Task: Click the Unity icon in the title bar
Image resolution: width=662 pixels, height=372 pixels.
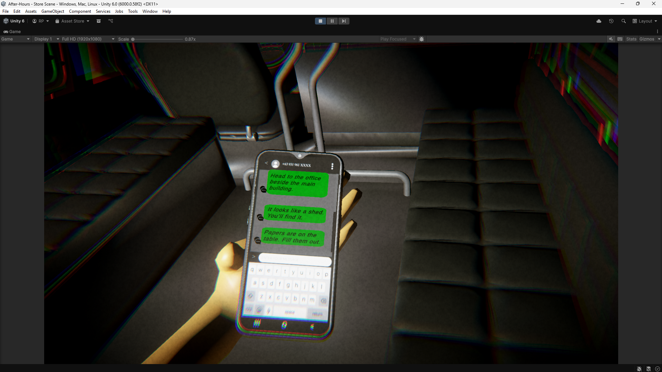Action: [x=4, y=4]
